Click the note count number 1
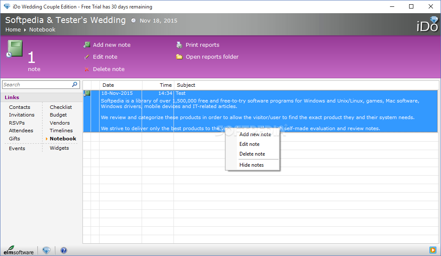The image size is (441, 256). tap(31, 58)
